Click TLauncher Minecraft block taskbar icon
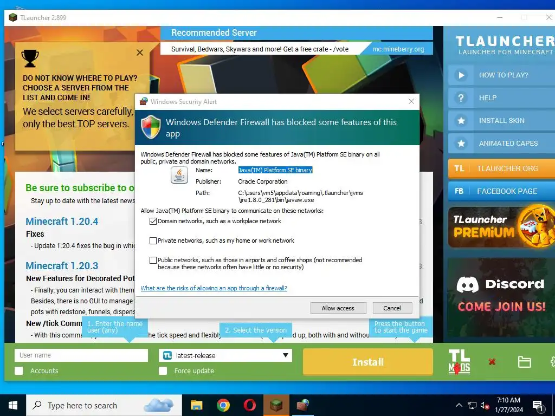Image resolution: width=555 pixels, height=416 pixels. pyautogui.click(x=276, y=405)
